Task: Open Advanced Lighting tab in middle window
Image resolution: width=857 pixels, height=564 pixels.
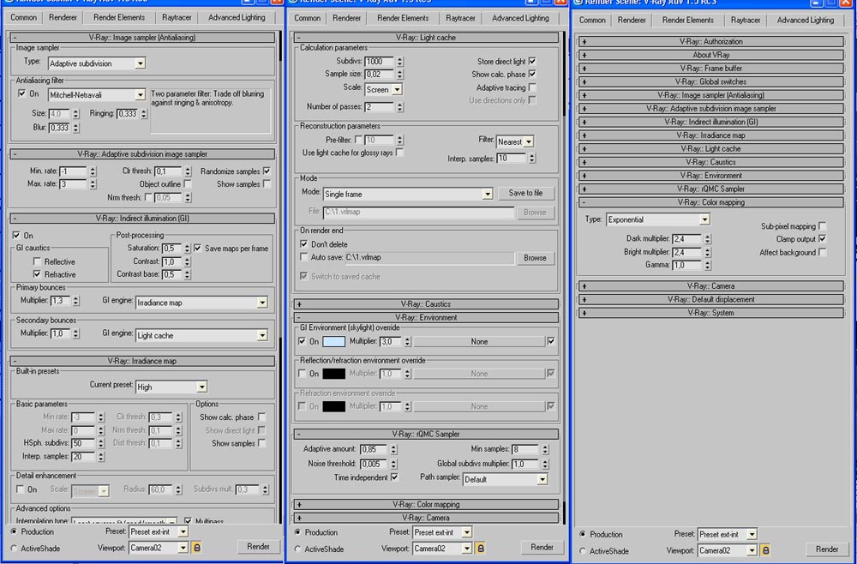Action: 520,18
